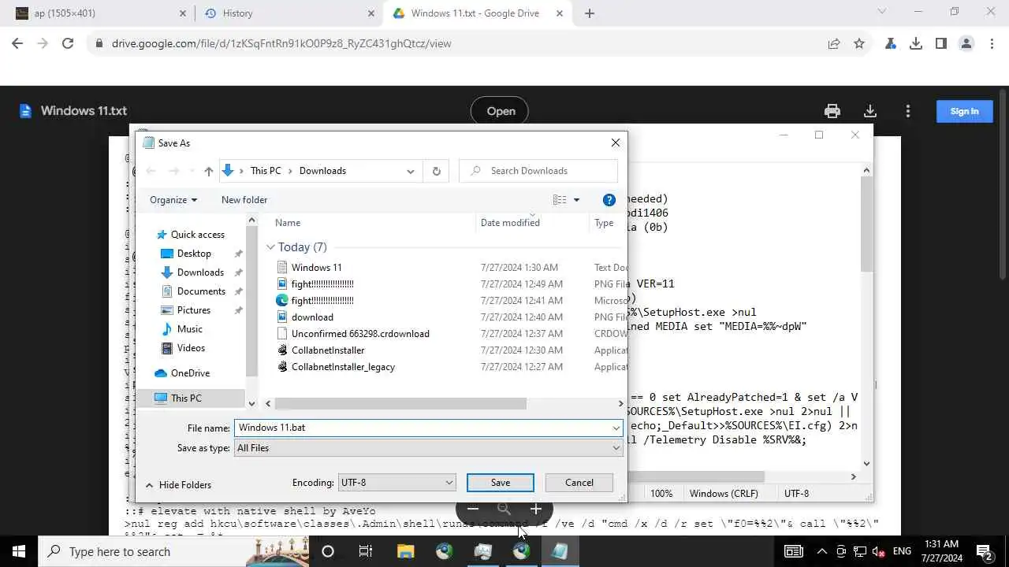Go back in Chrome browser
This screenshot has width=1009, height=567.
pyautogui.click(x=17, y=43)
